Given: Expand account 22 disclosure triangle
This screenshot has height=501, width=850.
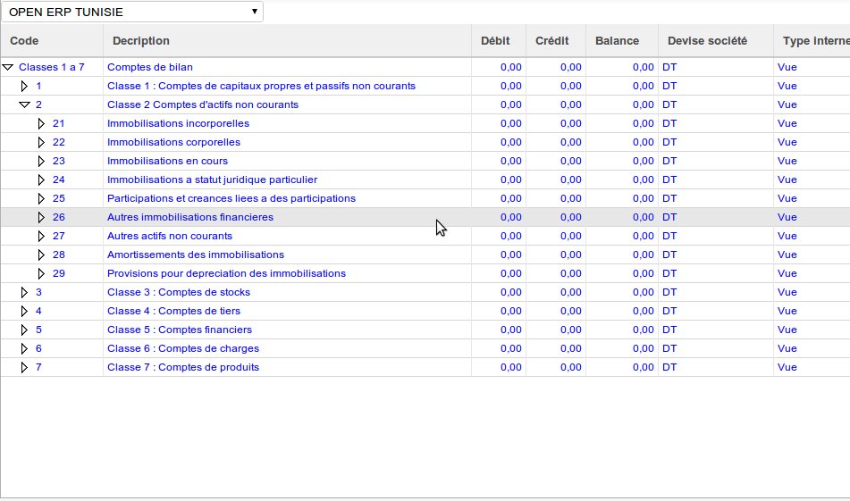Looking at the screenshot, I should tap(41, 142).
